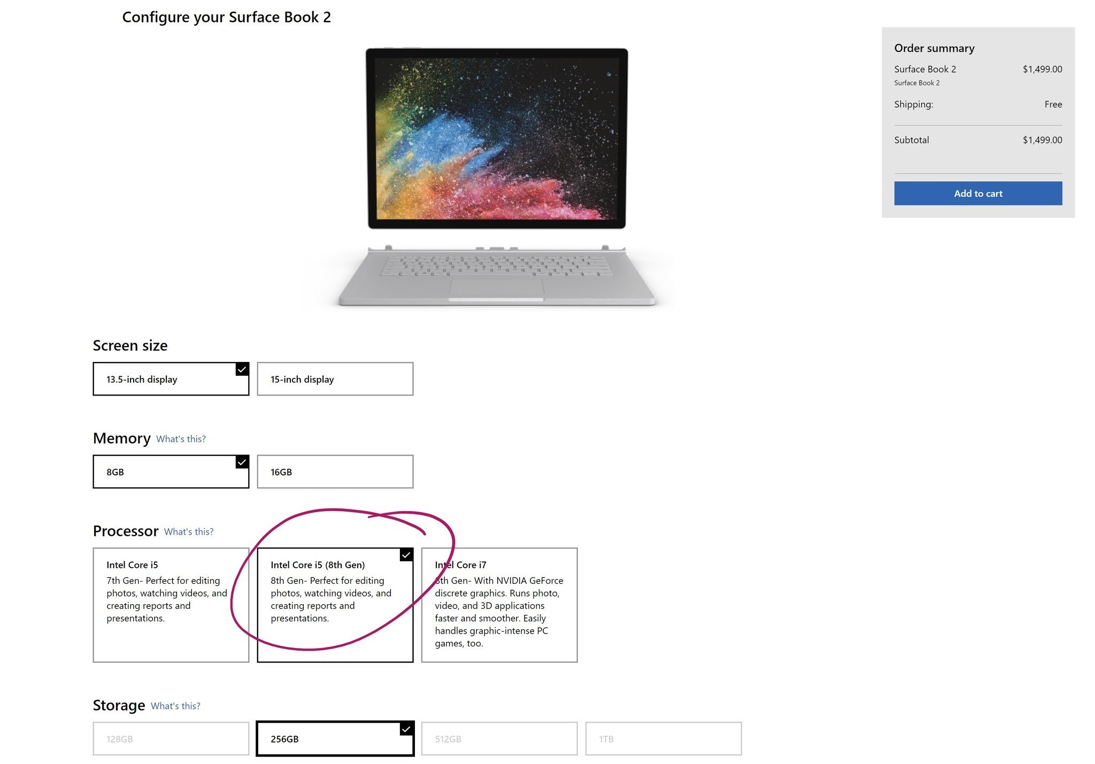Open the What's this processor link
This screenshot has height=764, width=1095.
[x=187, y=531]
